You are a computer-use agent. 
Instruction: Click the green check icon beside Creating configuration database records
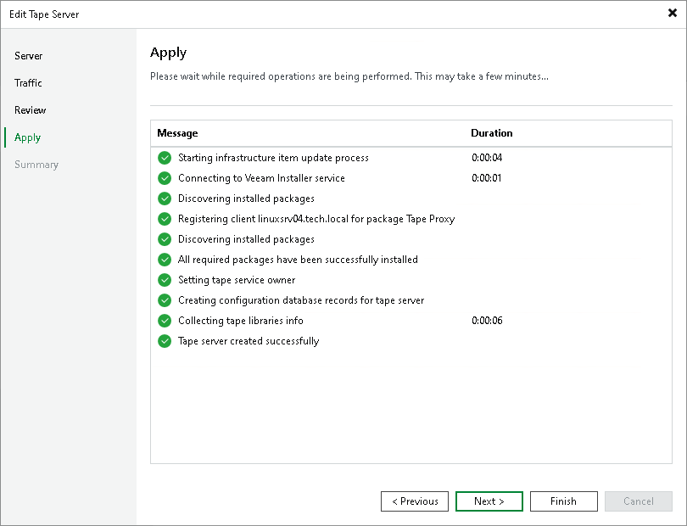coord(165,300)
